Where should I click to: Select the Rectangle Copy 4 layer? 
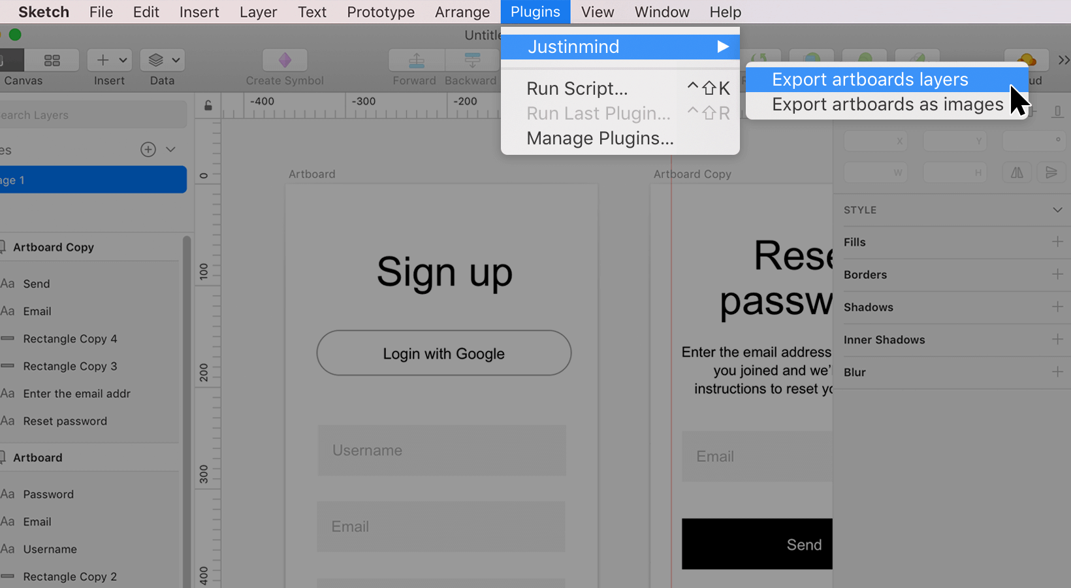(90, 338)
